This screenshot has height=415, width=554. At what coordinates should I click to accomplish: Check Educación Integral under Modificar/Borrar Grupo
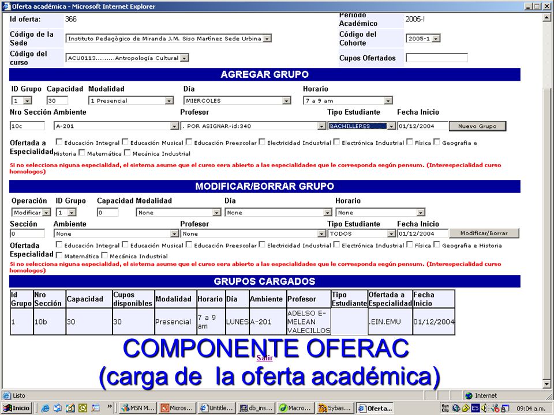point(59,244)
